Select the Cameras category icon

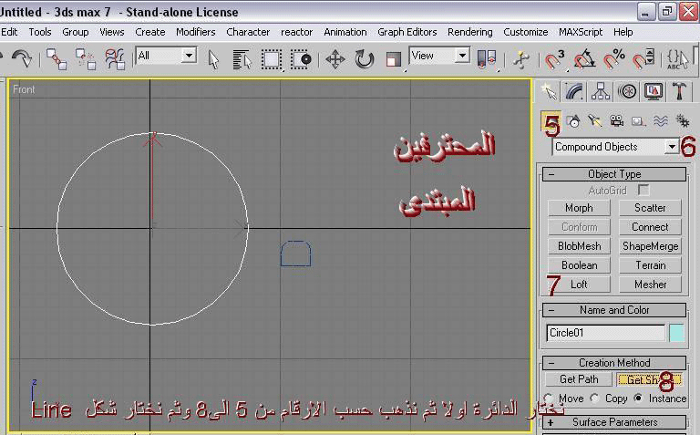616,121
